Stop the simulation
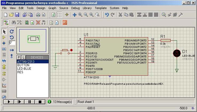Image resolution: width=197 pixels, height=112 pixels. coord(40,102)
